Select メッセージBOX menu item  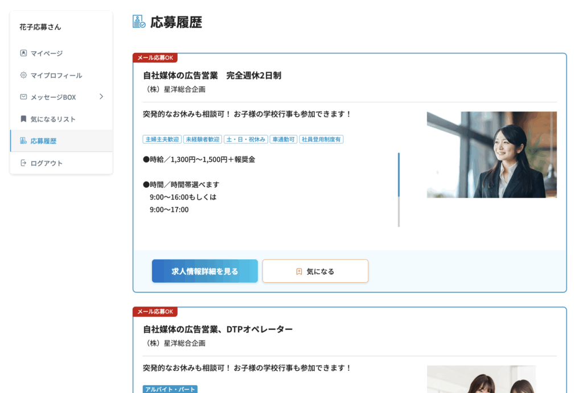[x=61, y=97]
